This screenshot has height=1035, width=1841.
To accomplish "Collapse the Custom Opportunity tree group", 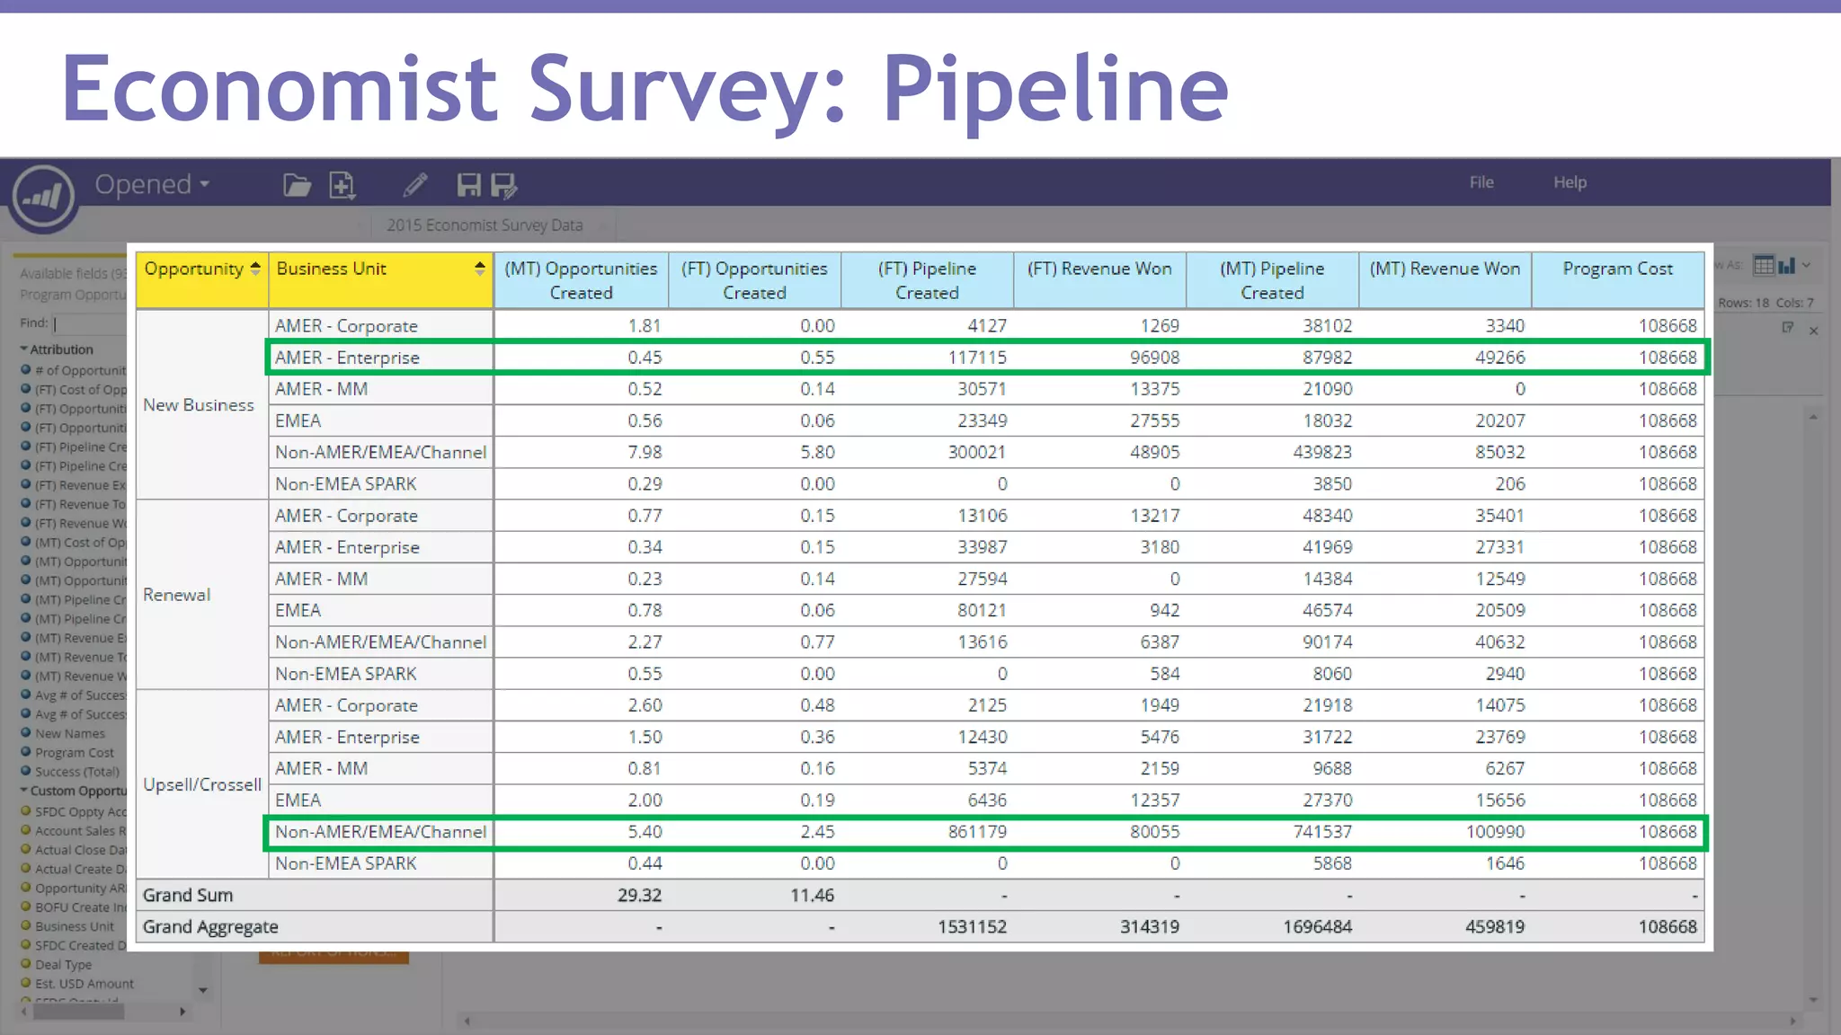I will coord(23,791).
